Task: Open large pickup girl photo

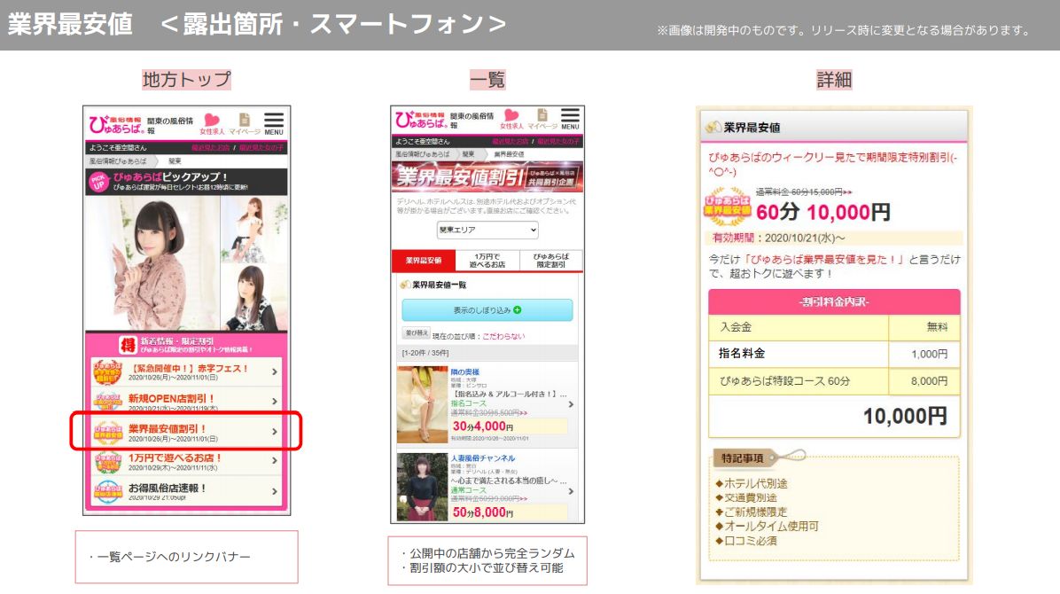Action: point(153,264)
